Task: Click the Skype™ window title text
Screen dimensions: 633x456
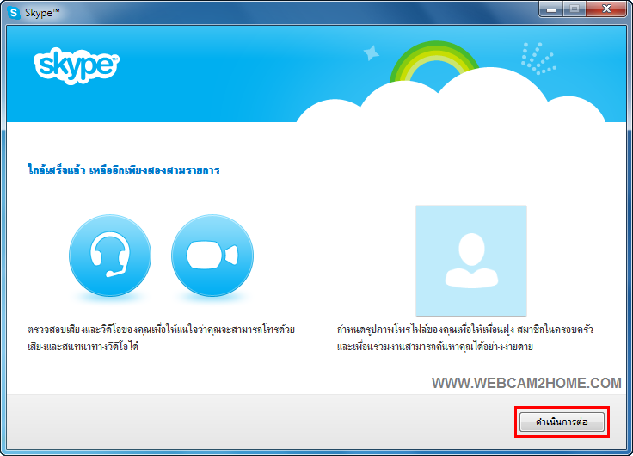Action: pos(43,10)
